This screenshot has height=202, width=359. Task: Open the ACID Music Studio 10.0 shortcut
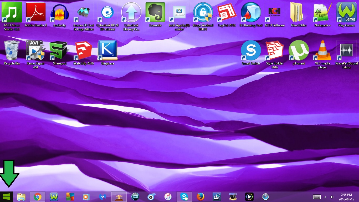click(12, 16)
